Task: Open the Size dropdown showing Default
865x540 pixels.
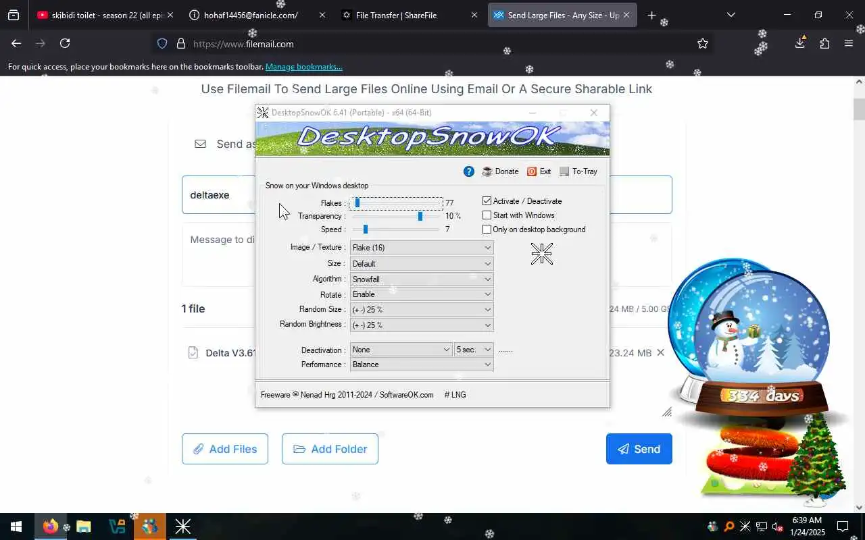Action: coord(422,263)
